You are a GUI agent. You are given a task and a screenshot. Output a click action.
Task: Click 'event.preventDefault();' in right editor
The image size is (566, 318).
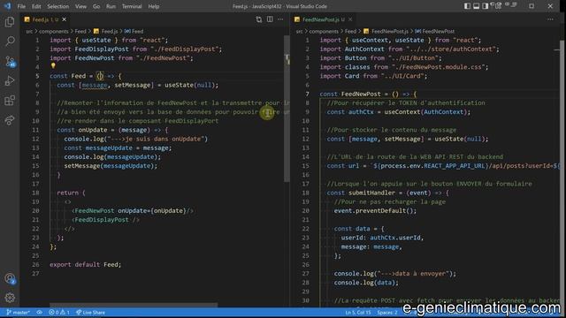(x=375, y=210)
